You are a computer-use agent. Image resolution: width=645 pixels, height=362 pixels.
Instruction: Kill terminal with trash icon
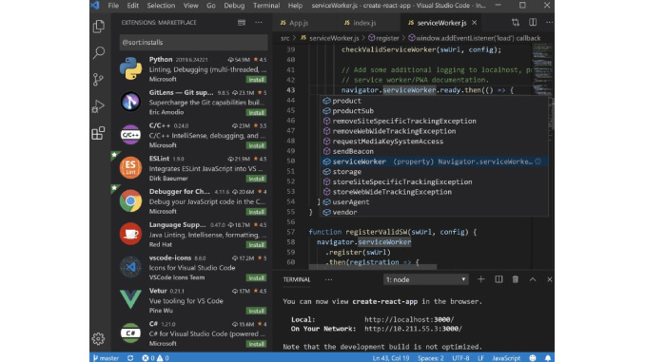point(516,279)
